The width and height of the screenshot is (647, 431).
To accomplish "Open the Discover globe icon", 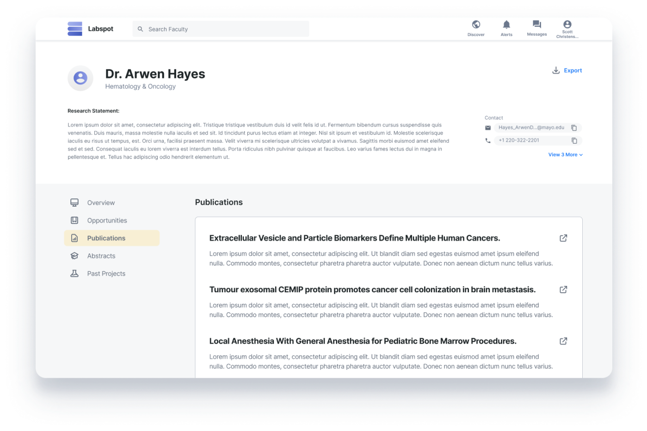I will coord(476,25).
